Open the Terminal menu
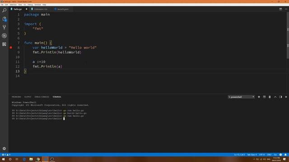Viewport: 289px width, 162px height. coord(37,4)
